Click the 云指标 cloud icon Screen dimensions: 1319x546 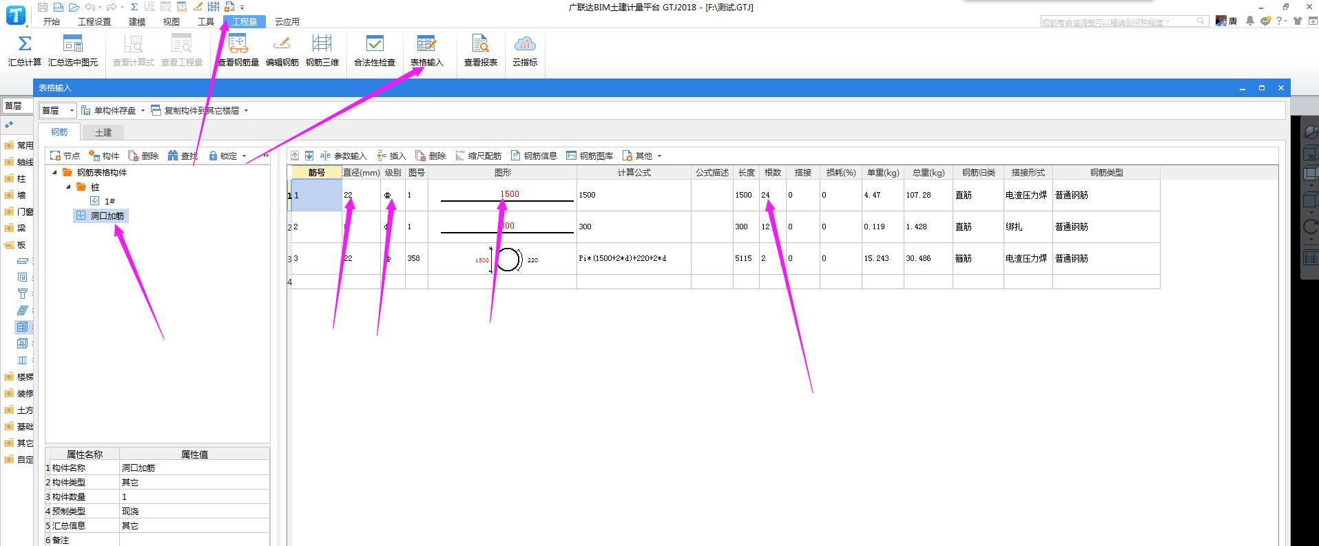(x=525, y=44)
